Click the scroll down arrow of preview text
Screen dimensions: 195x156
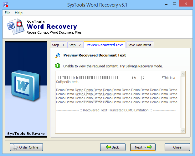(182, 130)
